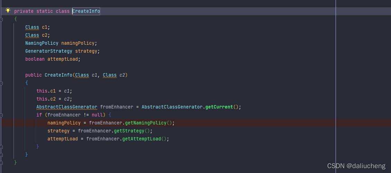This screenshot has width=391, height=173.
Task: Click the CreateInfo constructor name after 'public'
Action: click(59, 75)
